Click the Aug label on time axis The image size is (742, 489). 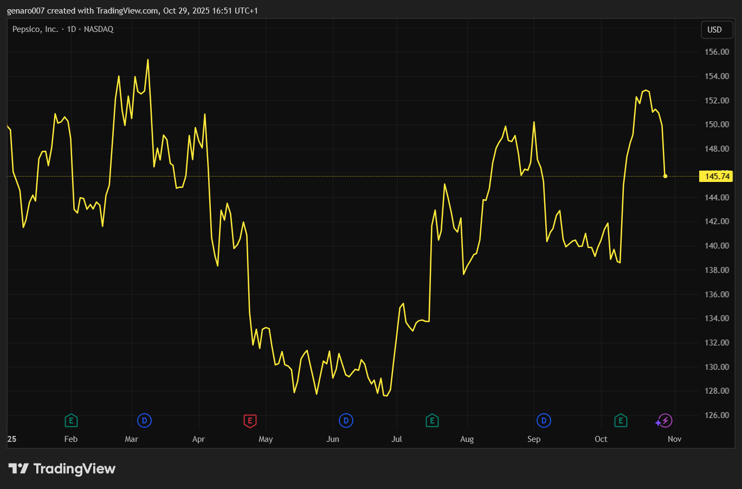tap(467, 439)
